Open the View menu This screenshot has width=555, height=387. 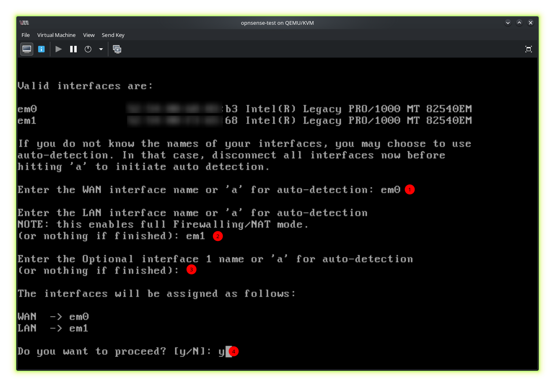tap(89, 35)
